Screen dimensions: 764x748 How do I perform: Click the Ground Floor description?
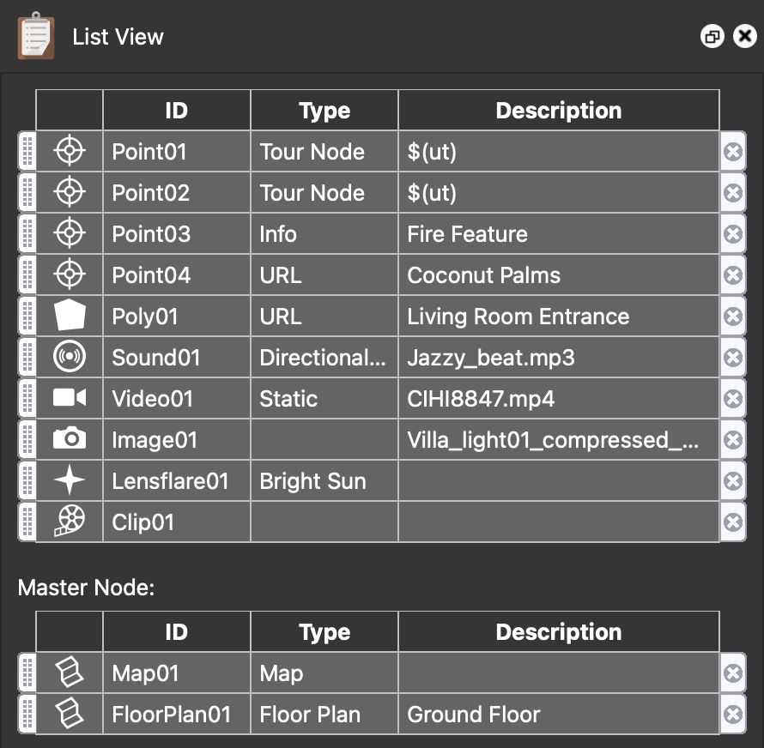pos(474,715)
